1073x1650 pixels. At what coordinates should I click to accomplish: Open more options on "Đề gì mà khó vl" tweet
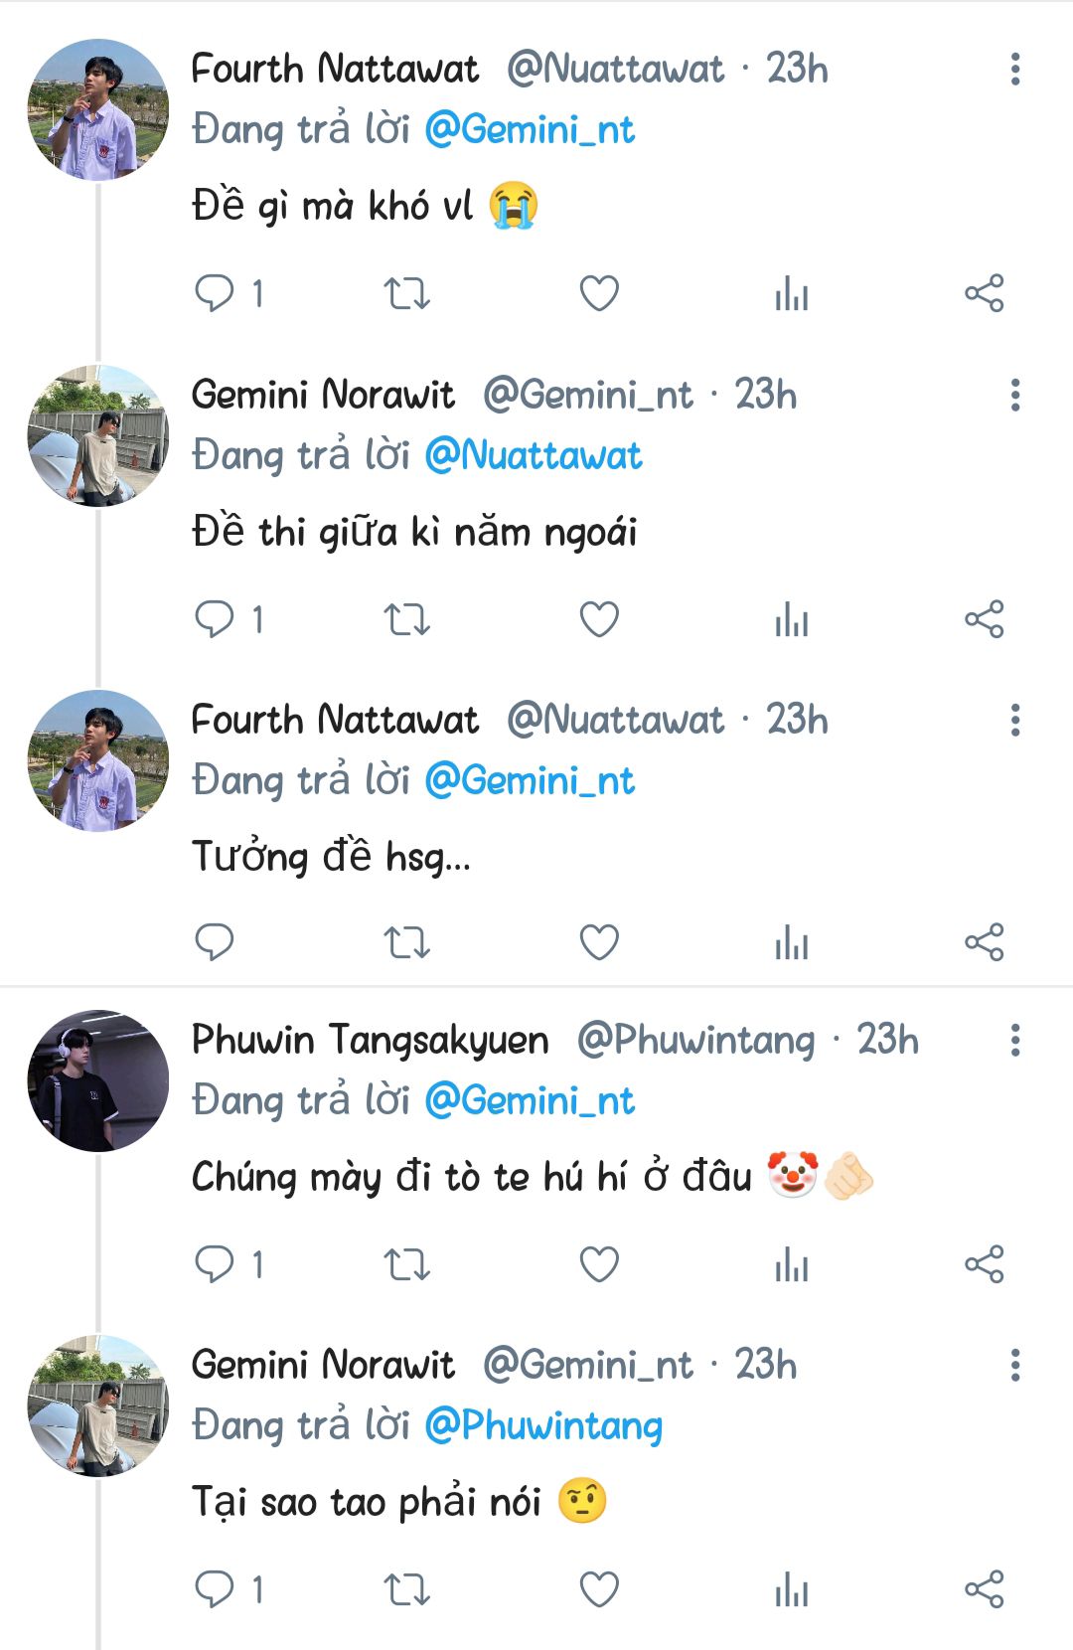click(x=1014, y=70)
